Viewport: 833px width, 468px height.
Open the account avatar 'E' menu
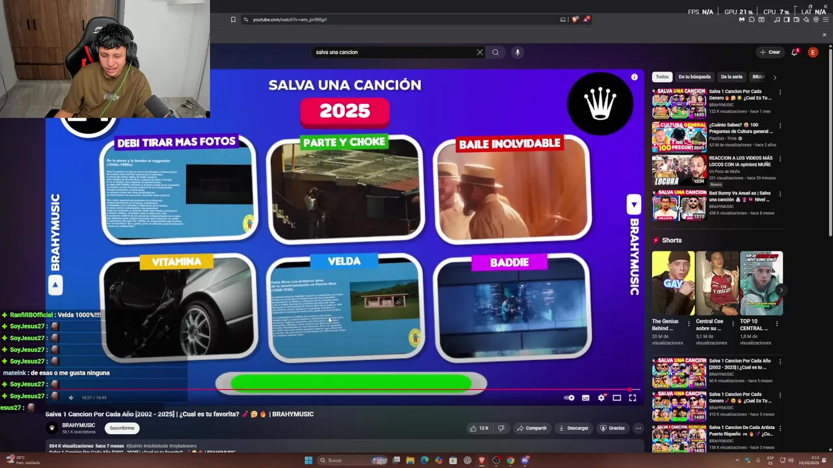click(813, 52)
